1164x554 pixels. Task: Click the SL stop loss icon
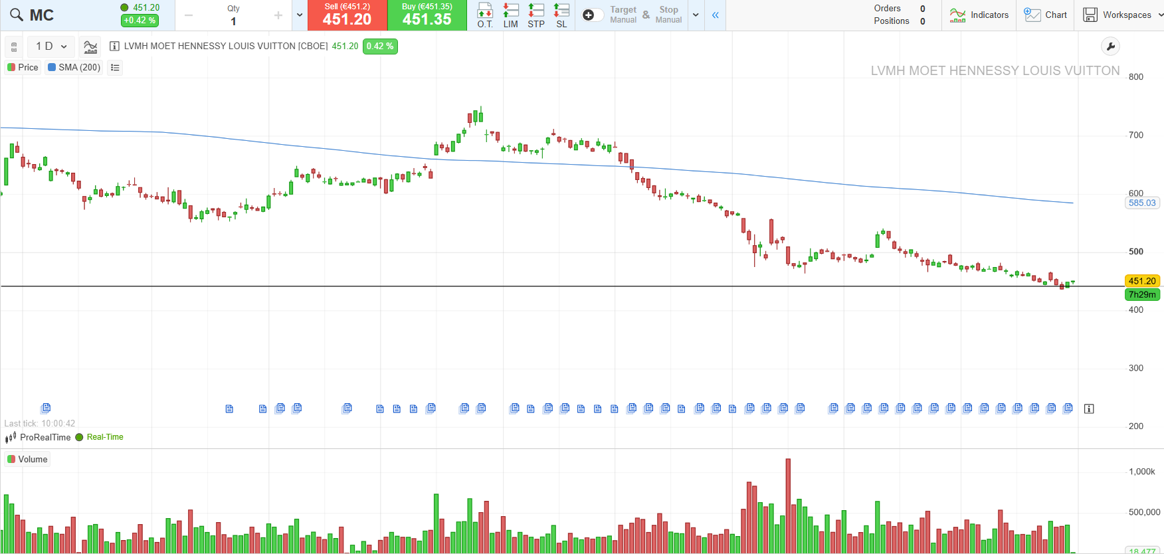click(561, 15)
